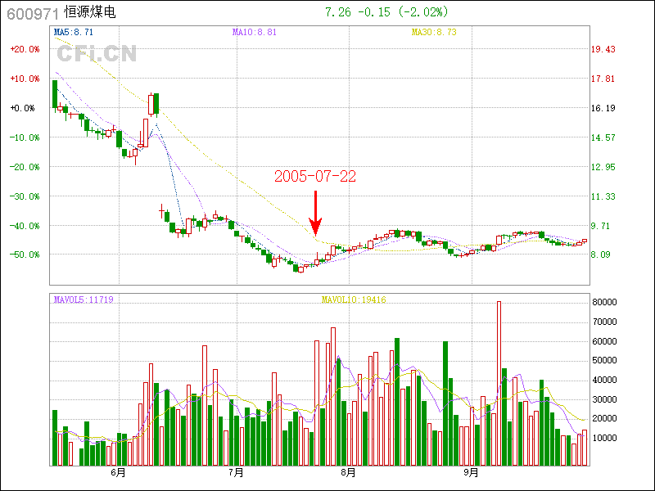Click the +20.0% percentage axis label

pyautogui.click(x=25, y=49)
